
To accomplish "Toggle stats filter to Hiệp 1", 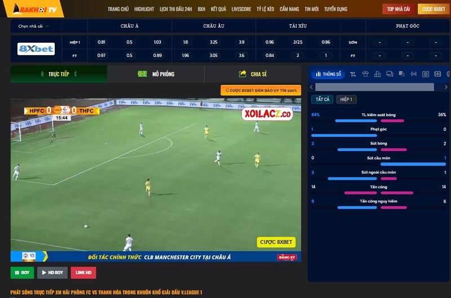I will 346,100.
